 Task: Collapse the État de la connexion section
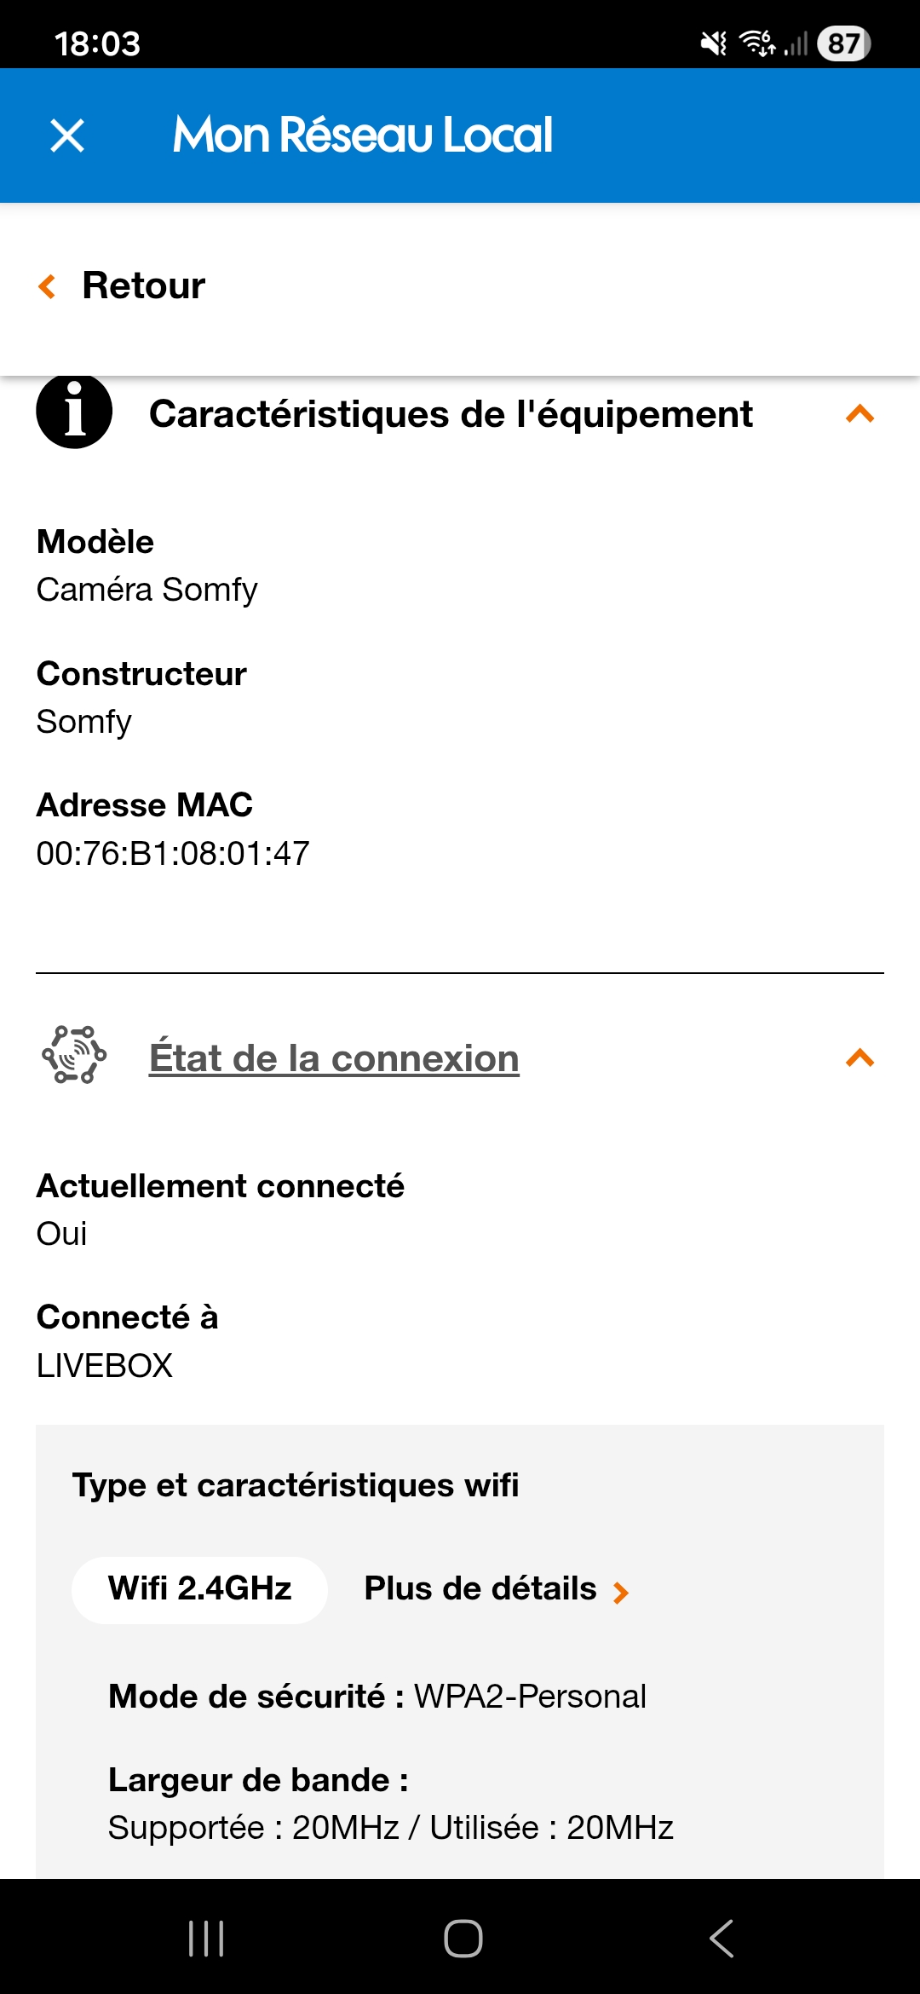[x=860, y=1058]
